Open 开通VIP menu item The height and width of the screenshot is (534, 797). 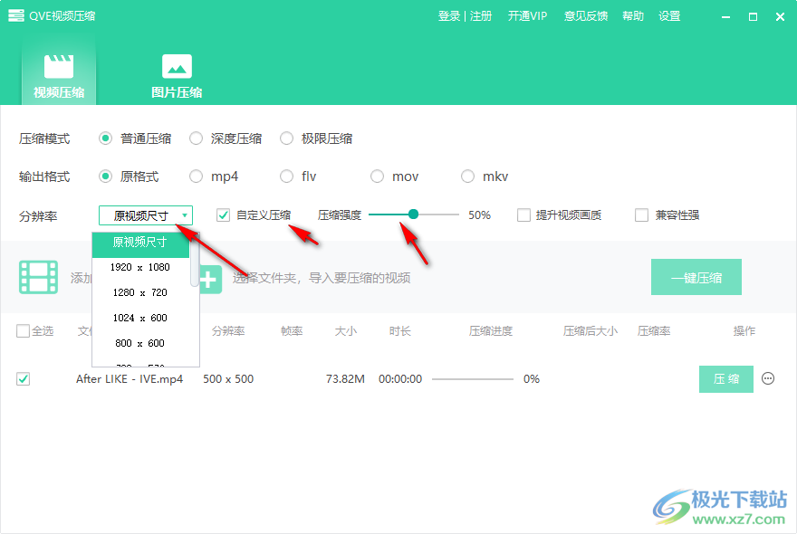(x=527, y=16)
